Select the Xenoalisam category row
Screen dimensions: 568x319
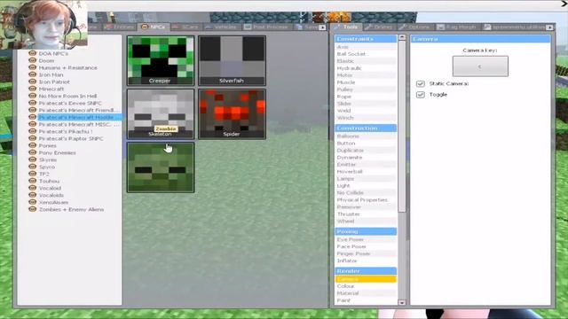[53, 202]
